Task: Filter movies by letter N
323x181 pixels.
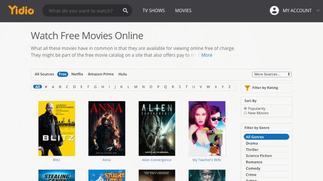Action: tap(143, 87)
